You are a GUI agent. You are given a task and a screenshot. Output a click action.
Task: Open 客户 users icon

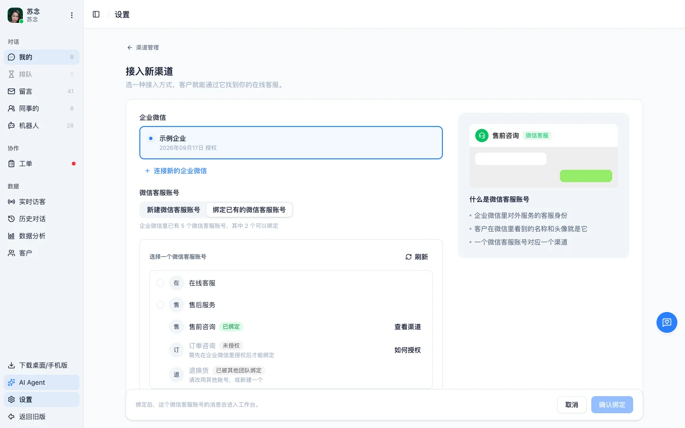coord(11,253)
